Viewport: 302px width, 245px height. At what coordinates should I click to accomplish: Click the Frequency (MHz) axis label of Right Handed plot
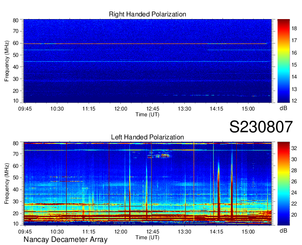[7, 61]
